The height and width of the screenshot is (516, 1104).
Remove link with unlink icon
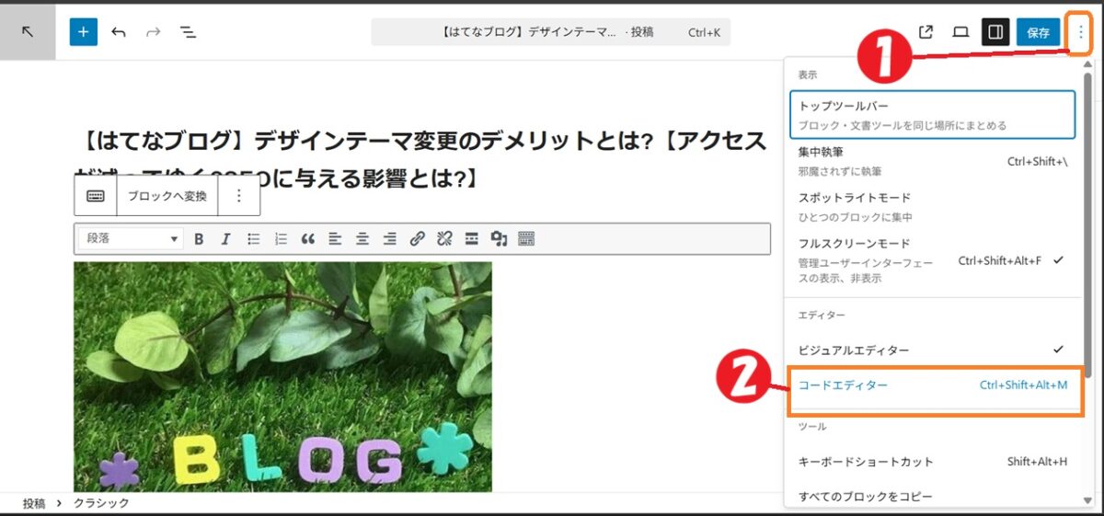(444, 239)
